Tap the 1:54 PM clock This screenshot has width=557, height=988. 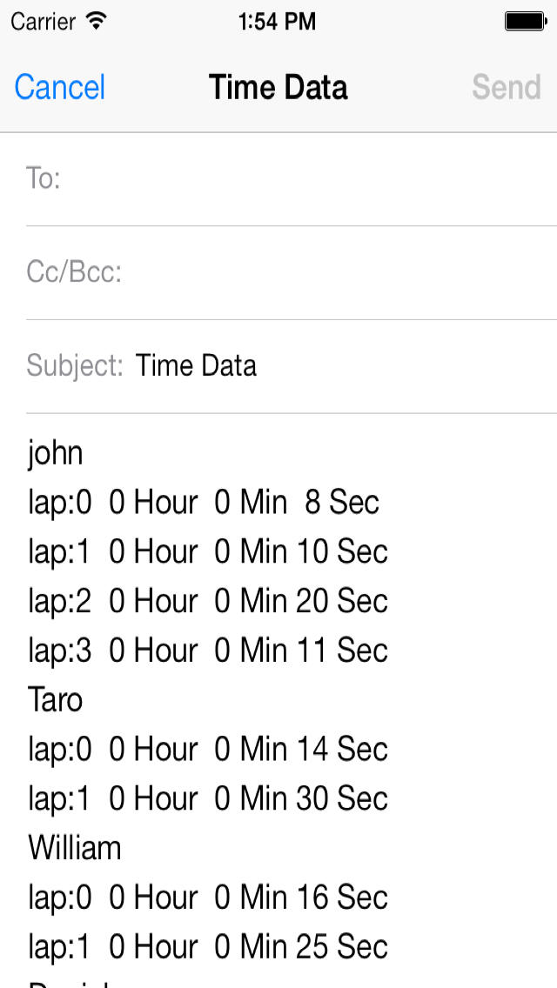click(277, 22)
